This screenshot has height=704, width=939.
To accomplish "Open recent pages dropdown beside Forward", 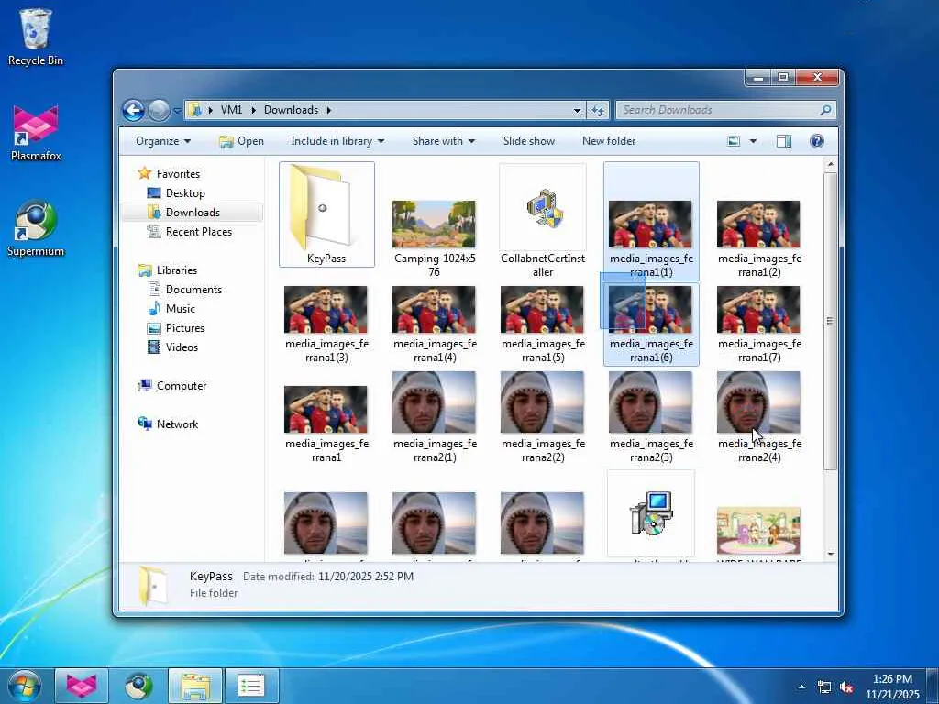I will pyautogui.click(x=177, y=111).
